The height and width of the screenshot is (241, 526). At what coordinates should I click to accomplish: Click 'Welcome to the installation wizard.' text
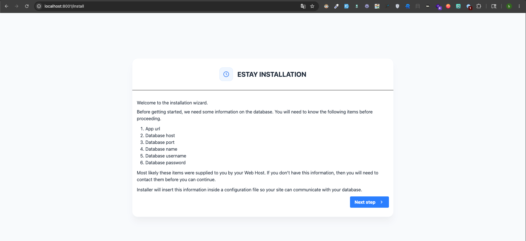tap(172, 103)
